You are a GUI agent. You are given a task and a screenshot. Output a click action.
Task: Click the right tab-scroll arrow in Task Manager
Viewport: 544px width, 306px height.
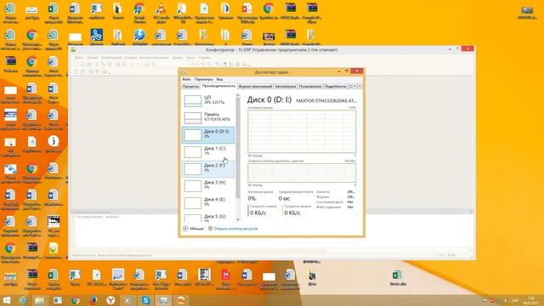[x=360, y=86]
